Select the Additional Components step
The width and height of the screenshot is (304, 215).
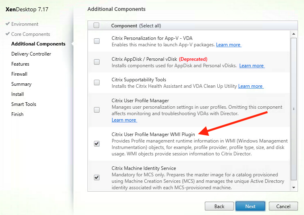click(x=38, y=44)
